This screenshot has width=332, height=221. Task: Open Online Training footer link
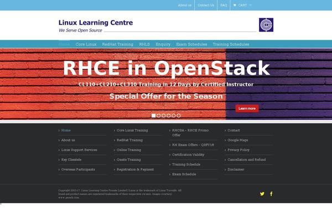[129, 150]
